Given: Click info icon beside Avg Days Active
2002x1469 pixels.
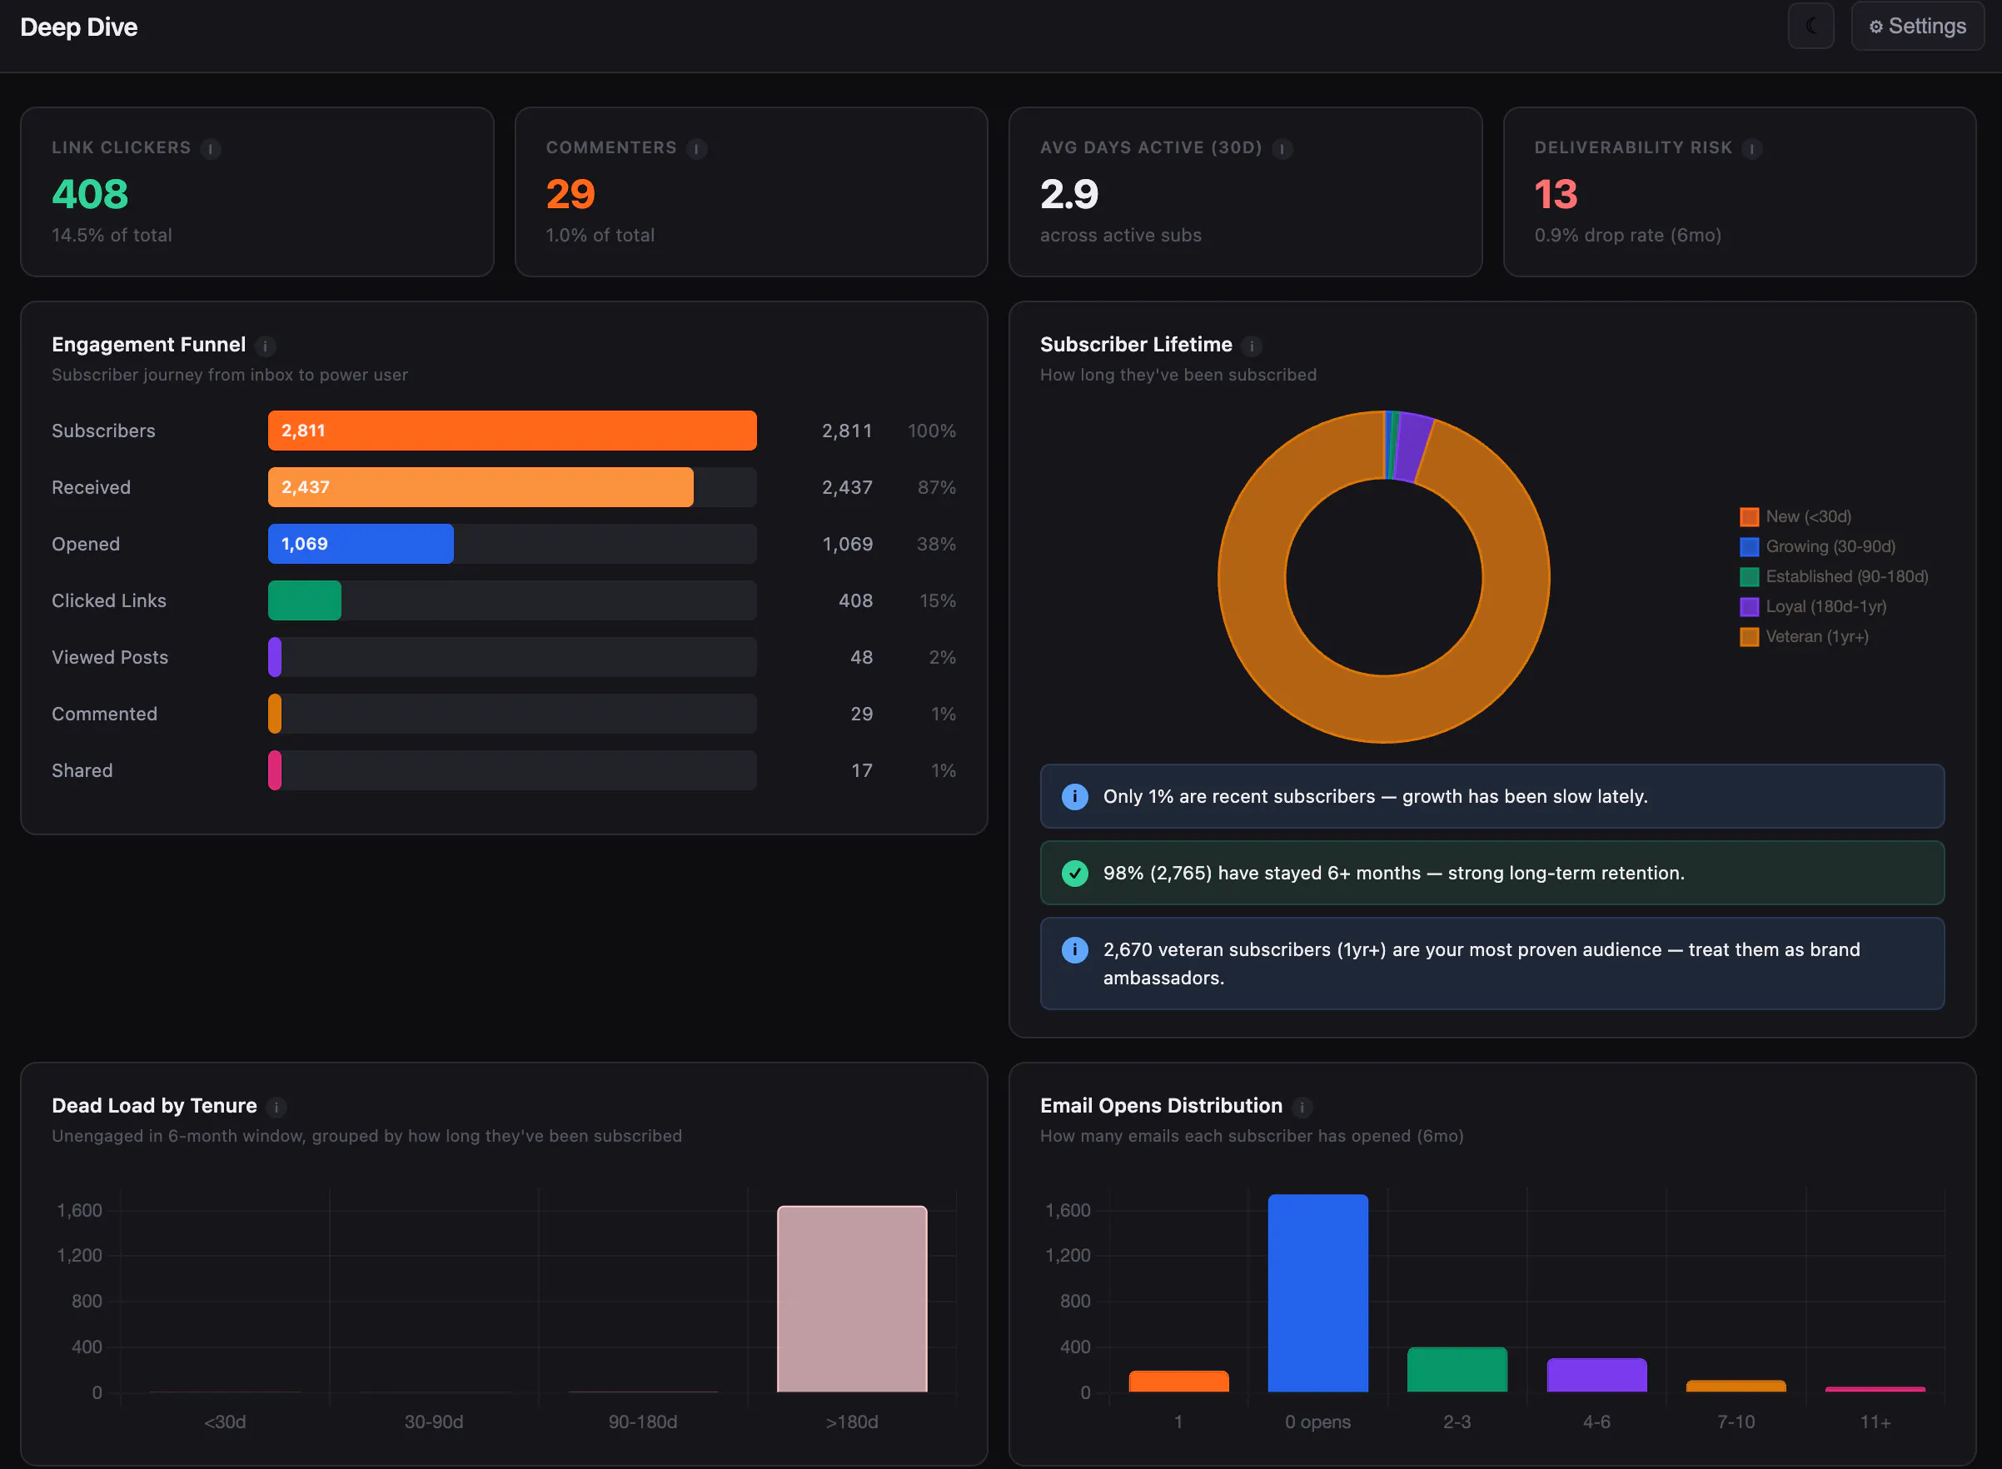Looking at the screenshot, I should coord(1282,148).
